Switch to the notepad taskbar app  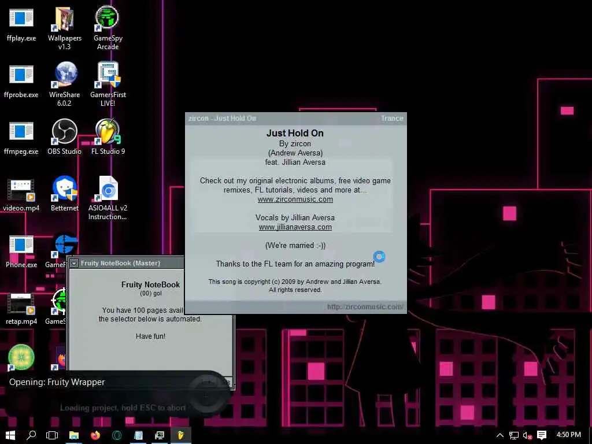(138, 435)
